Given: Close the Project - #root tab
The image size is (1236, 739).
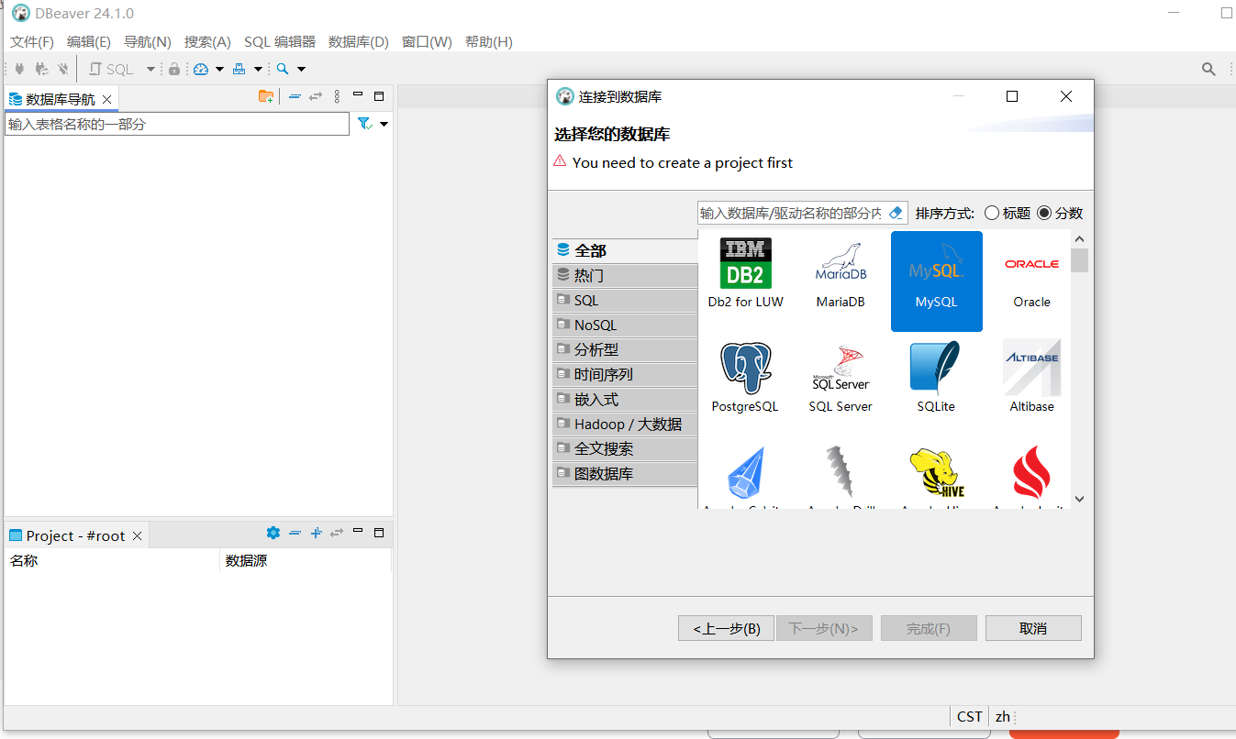Looking at the screenshot, I should click(x=138, y=535).
